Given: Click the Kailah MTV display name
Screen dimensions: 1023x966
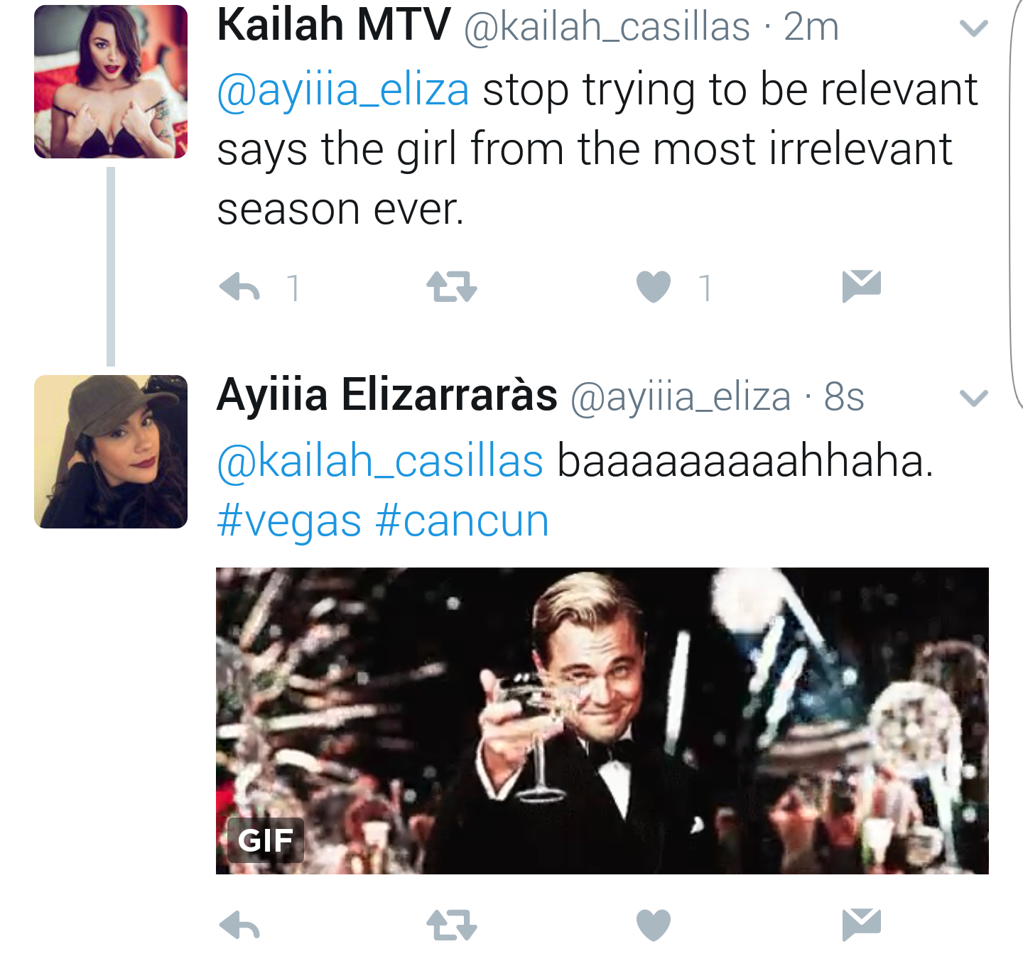Looking at the screenshot, I should [x=334, y=25].
